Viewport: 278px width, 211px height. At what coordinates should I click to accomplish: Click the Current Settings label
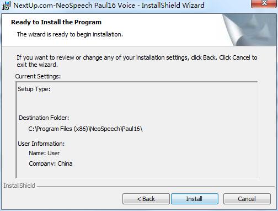(38, 76)
